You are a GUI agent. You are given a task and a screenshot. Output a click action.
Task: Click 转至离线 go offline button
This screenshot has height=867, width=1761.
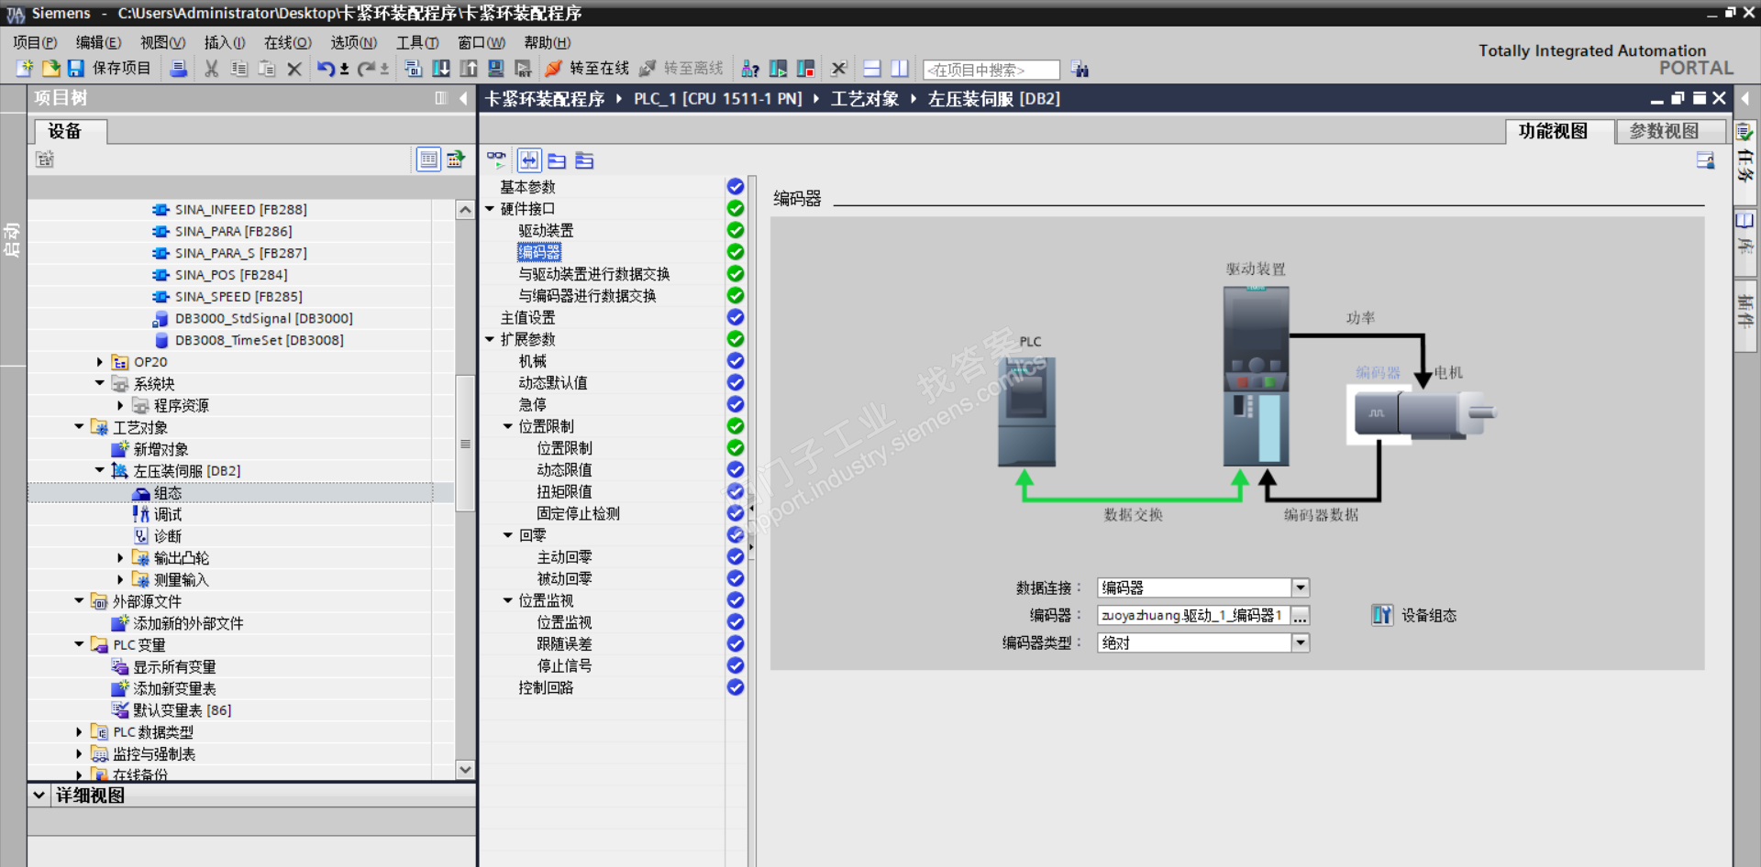[681, 69]
